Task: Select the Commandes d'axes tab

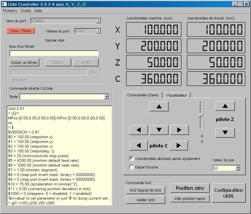Action: (x=143, y=95)
